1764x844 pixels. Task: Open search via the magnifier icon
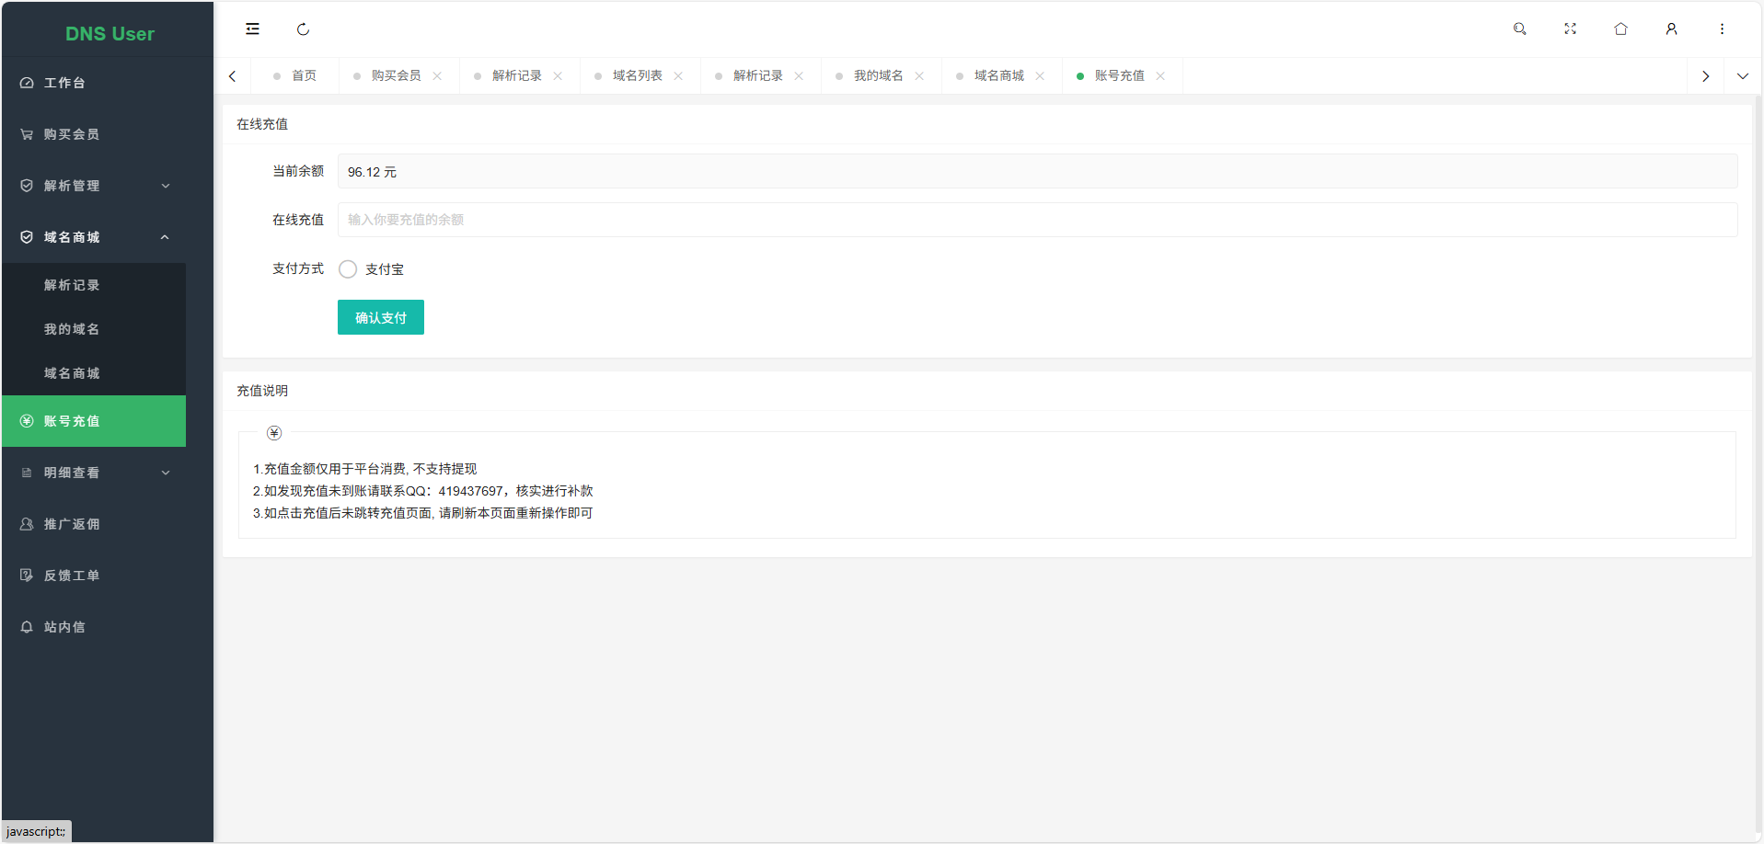click(1519, 29)
